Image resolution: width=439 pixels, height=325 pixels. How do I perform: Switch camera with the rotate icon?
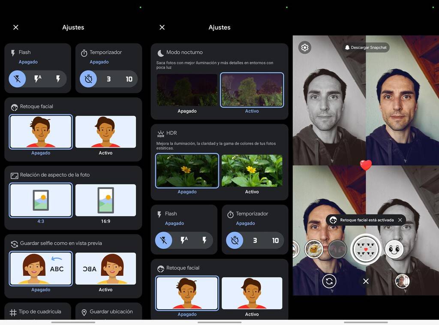(329, 281)
